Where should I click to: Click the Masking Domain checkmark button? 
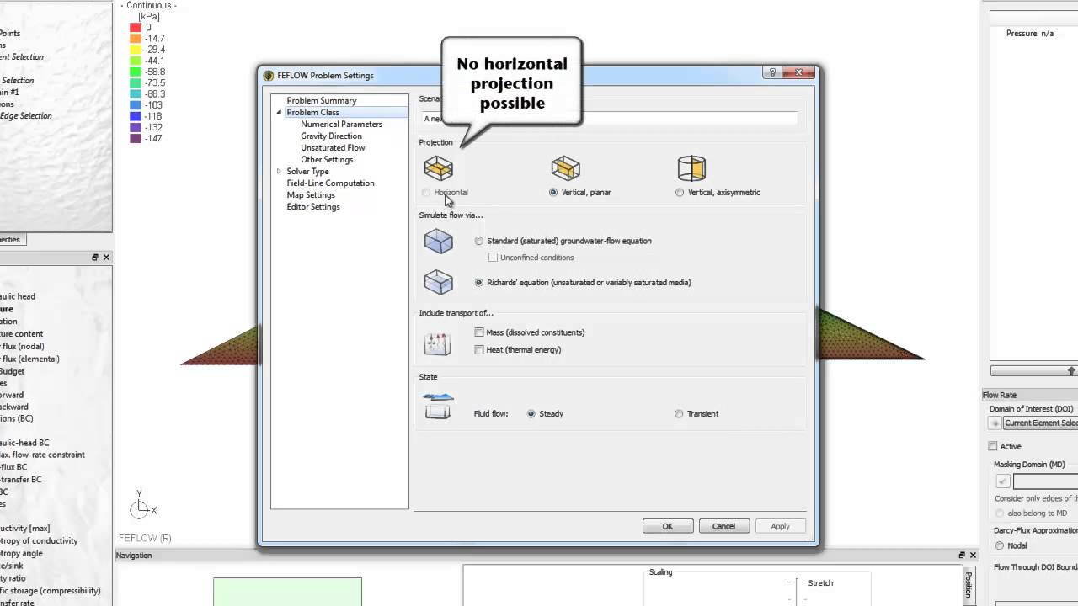coord(1002,481)
